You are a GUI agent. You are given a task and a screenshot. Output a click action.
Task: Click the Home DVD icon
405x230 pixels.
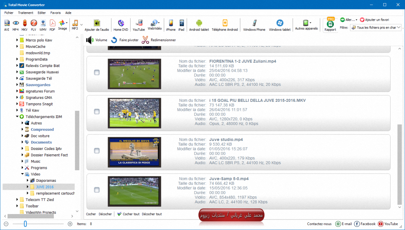point(121,25)
